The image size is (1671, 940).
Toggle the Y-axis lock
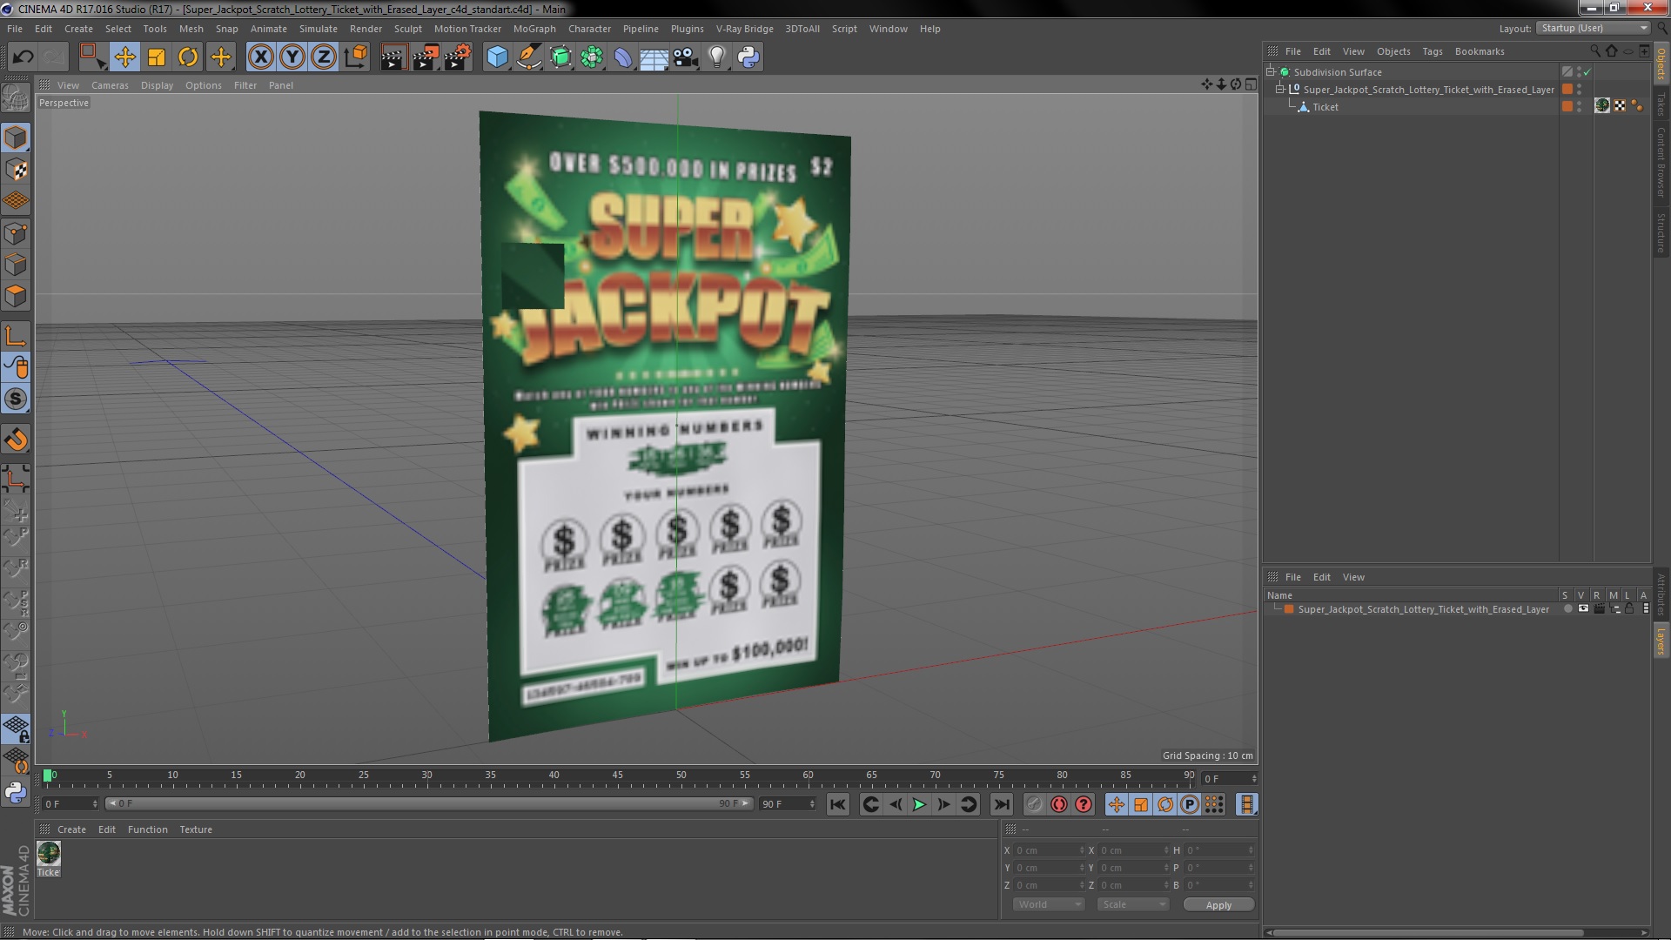pos(292,57)
